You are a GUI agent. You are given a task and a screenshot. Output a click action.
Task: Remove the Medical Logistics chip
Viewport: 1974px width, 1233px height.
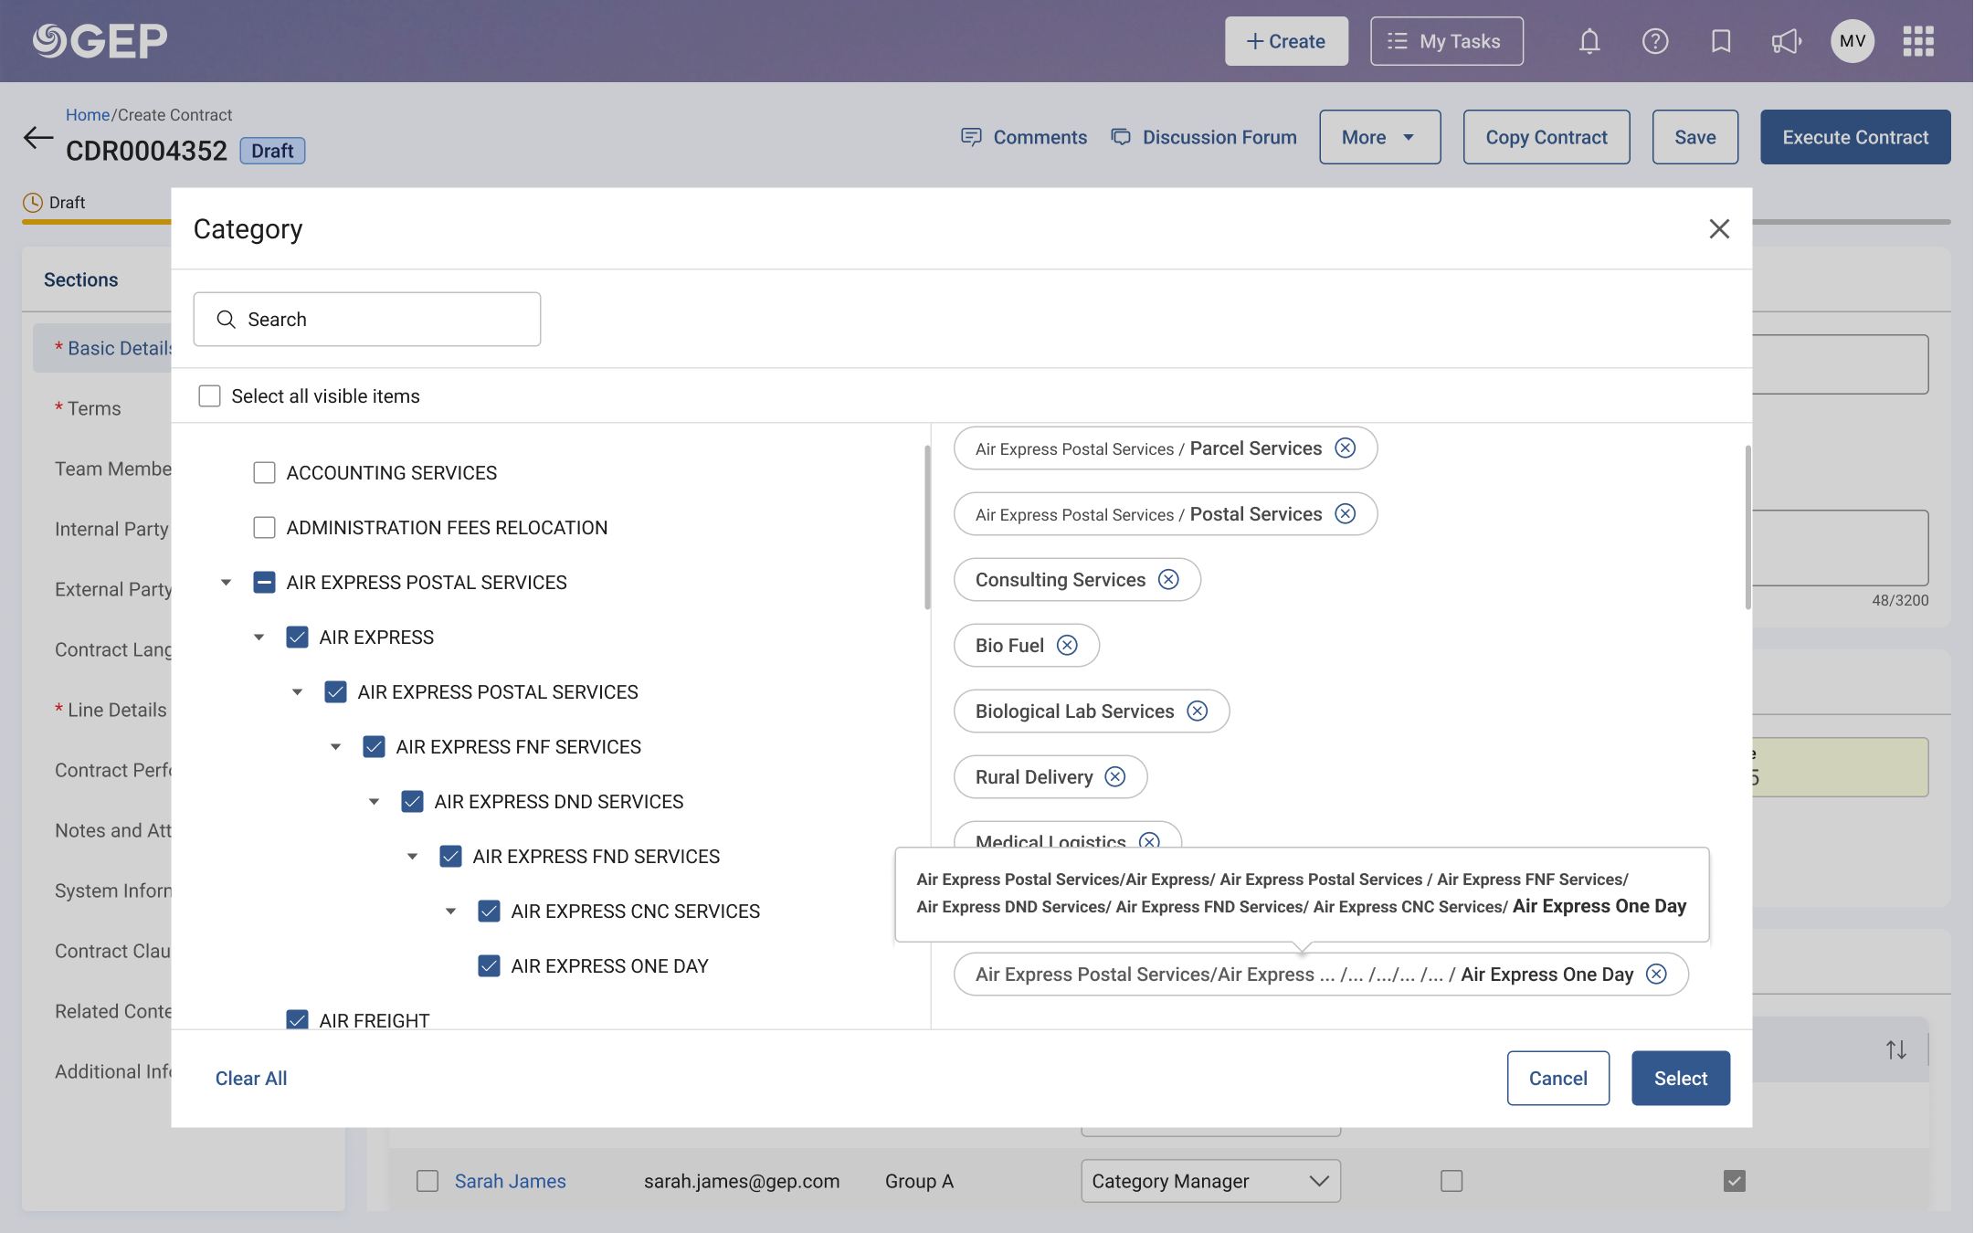coord(1150,840)
